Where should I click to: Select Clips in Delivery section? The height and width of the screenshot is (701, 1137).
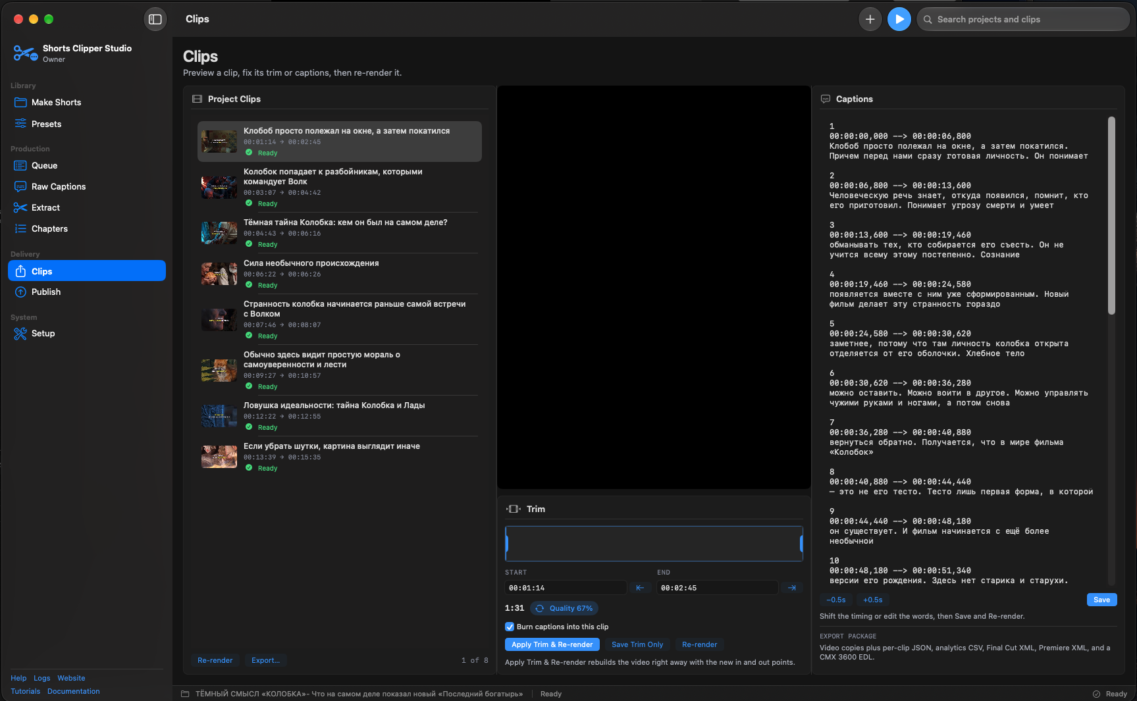[87, 271]
